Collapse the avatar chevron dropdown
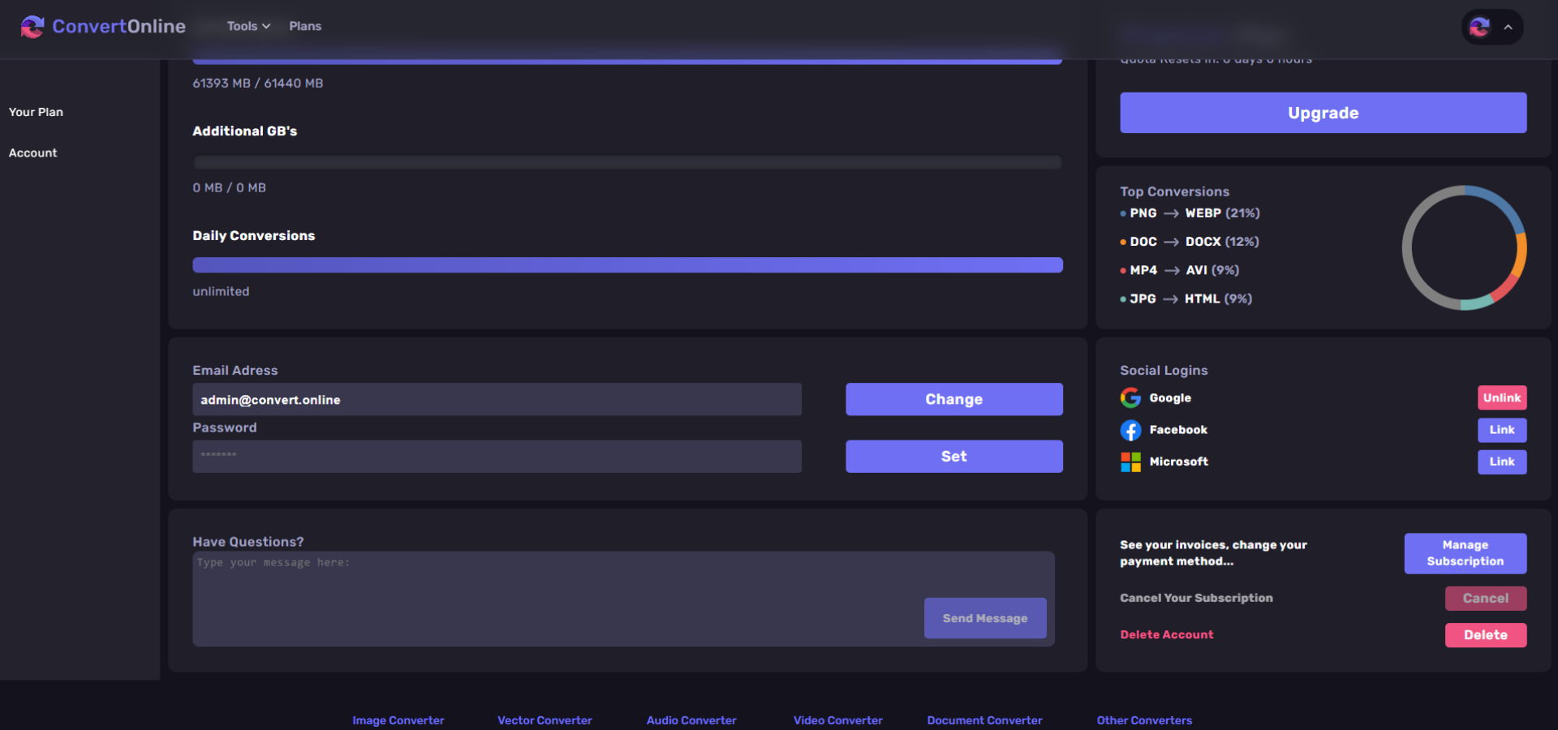The height and width of the screenshot is (730, 1558). [1509, 26]
